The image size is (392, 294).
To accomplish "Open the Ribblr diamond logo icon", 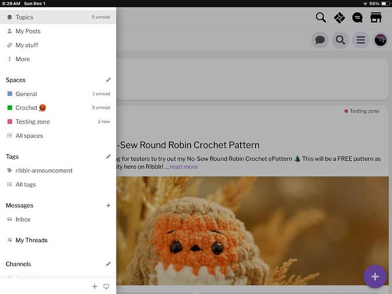I will click(339, 18).
